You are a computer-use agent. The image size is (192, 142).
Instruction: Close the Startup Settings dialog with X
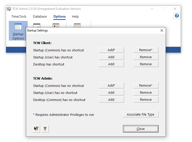pyautogui.click(x=162, y=30)
